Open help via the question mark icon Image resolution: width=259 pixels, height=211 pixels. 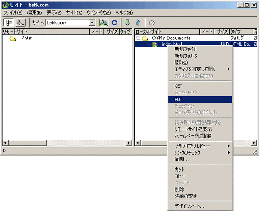152,23
